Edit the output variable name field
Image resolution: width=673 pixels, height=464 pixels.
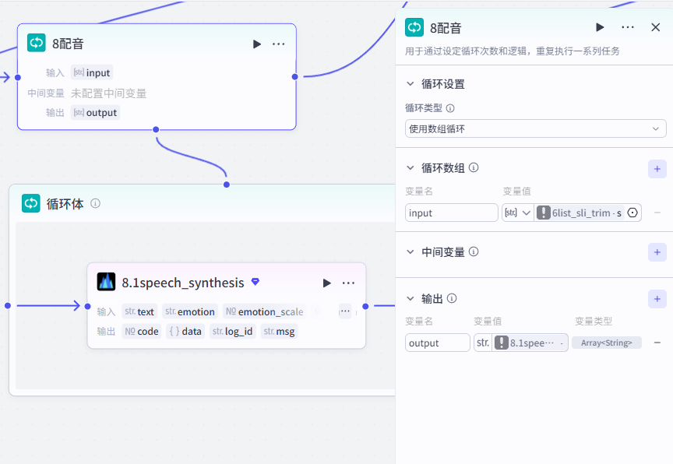tap(437, 343)
